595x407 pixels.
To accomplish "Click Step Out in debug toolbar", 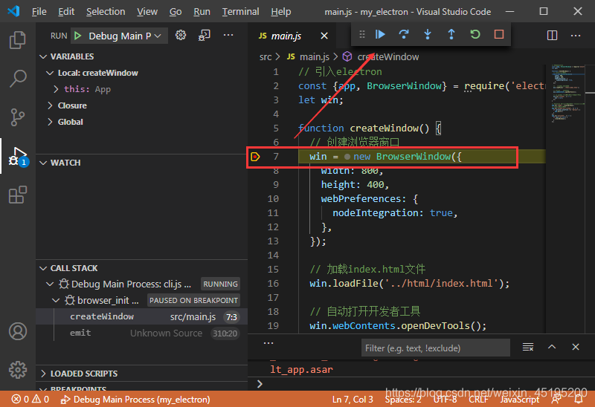I will pyautogui.click(x=451, y=34).
